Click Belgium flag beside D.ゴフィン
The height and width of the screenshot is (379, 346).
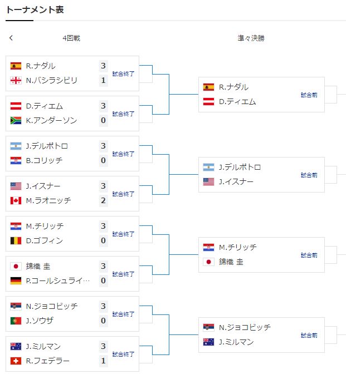[16, 241]
